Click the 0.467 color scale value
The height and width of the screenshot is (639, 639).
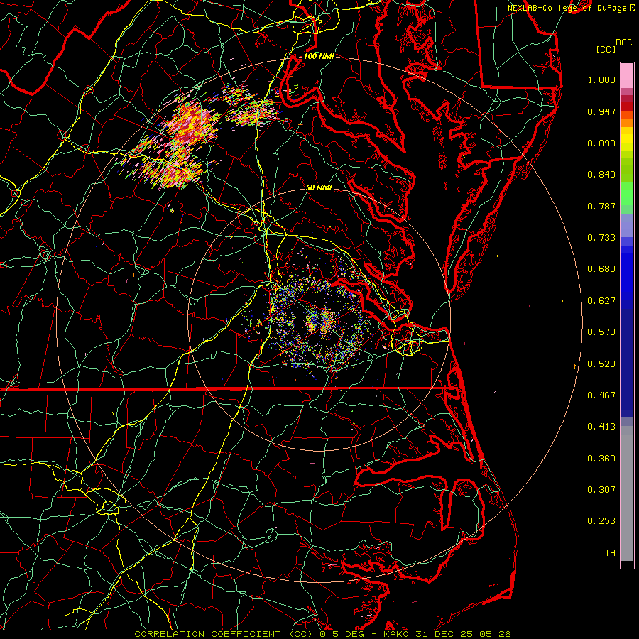point(601,395)
